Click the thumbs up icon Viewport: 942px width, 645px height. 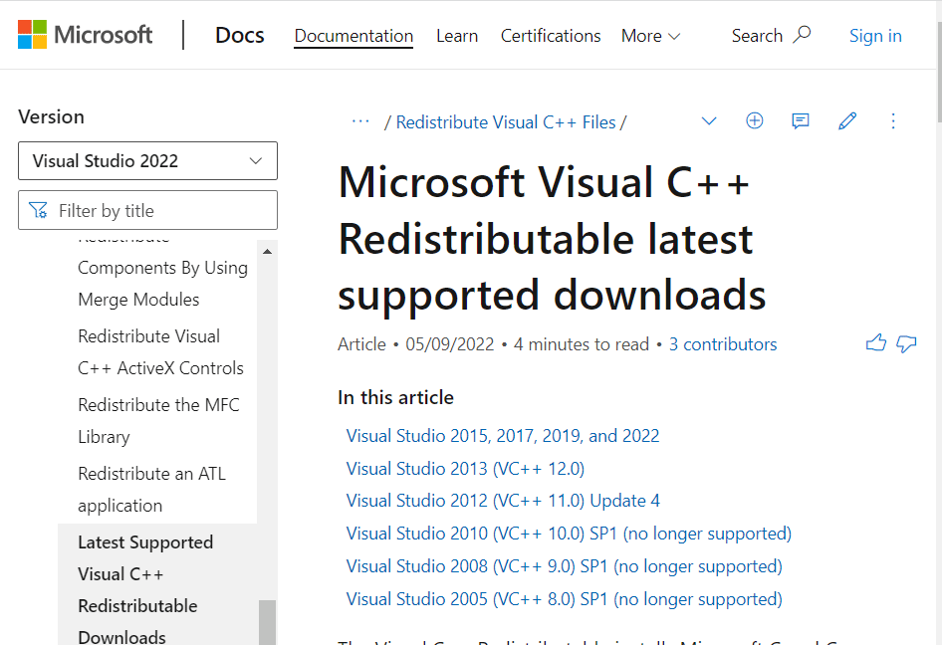click(x=876, y=343)
